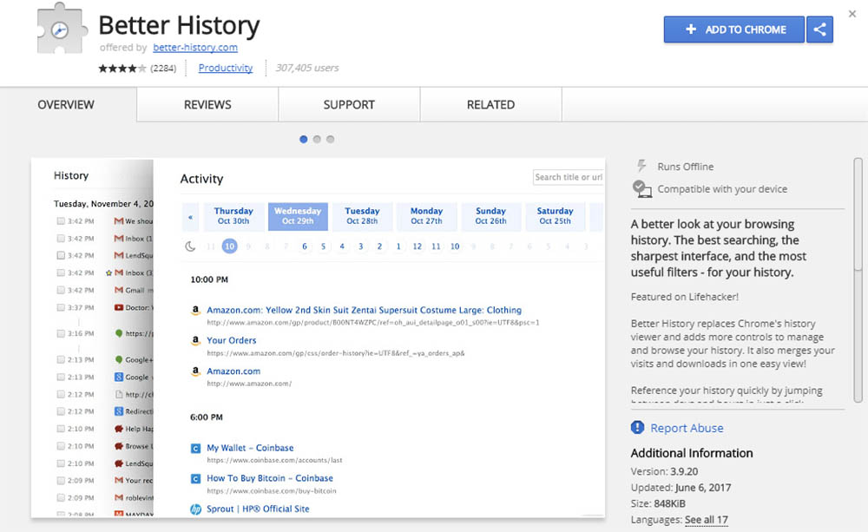Select the second carousel dot
Screen dimensions: 868x532
tap(317, 139)
